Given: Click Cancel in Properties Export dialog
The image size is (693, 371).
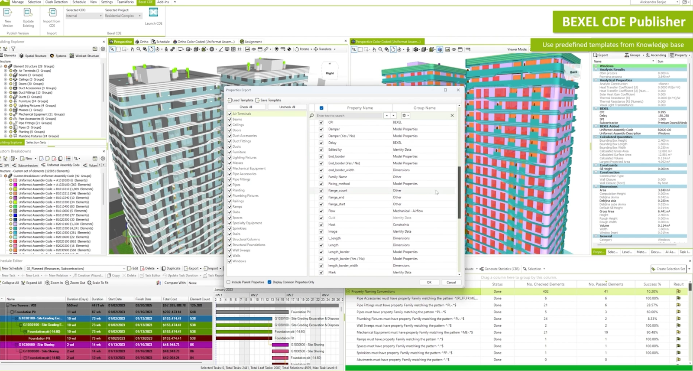Looking at the screenshot, I should (x=451, y=282).
